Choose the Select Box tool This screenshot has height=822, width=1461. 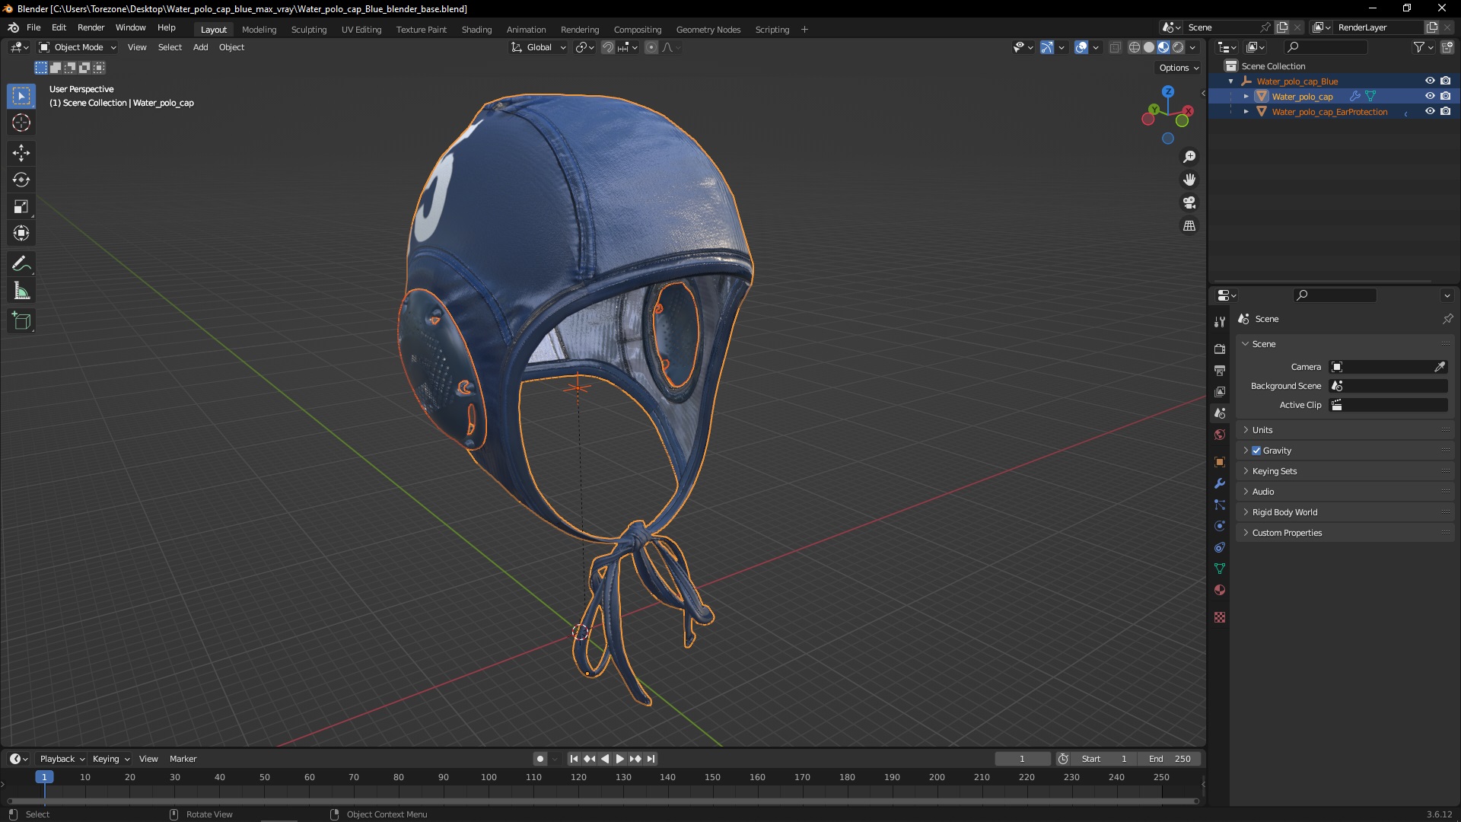(x=21, y=96)
